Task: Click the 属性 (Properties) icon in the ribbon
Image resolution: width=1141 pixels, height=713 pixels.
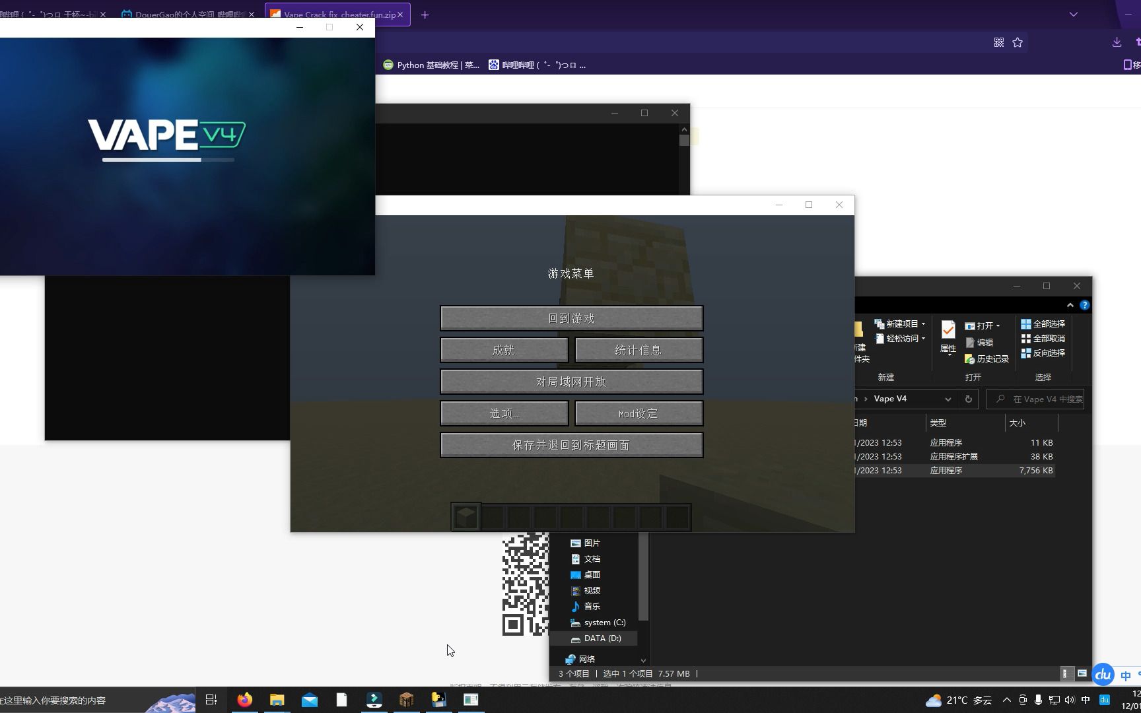Action: pyautogui.click(x=947, y=337)
